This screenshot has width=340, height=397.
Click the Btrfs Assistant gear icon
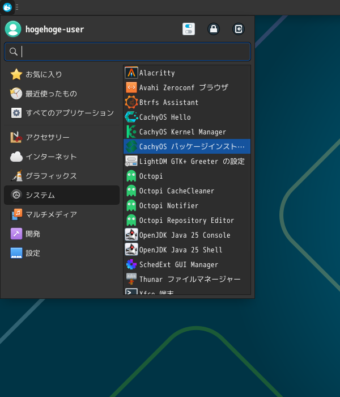tap(131, 102)
